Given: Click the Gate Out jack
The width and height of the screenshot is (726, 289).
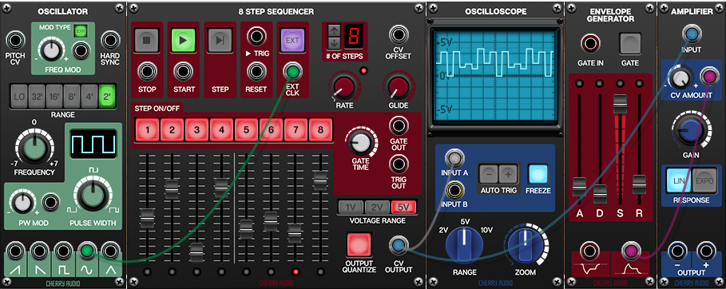Looking at the screenshot, I should point(399,125).
